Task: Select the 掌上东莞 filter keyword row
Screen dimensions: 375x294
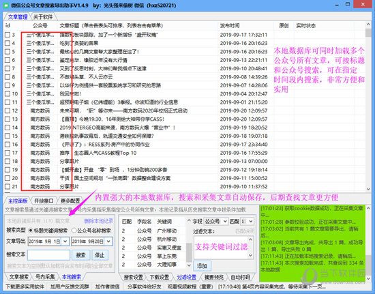Action: [153, 256]
